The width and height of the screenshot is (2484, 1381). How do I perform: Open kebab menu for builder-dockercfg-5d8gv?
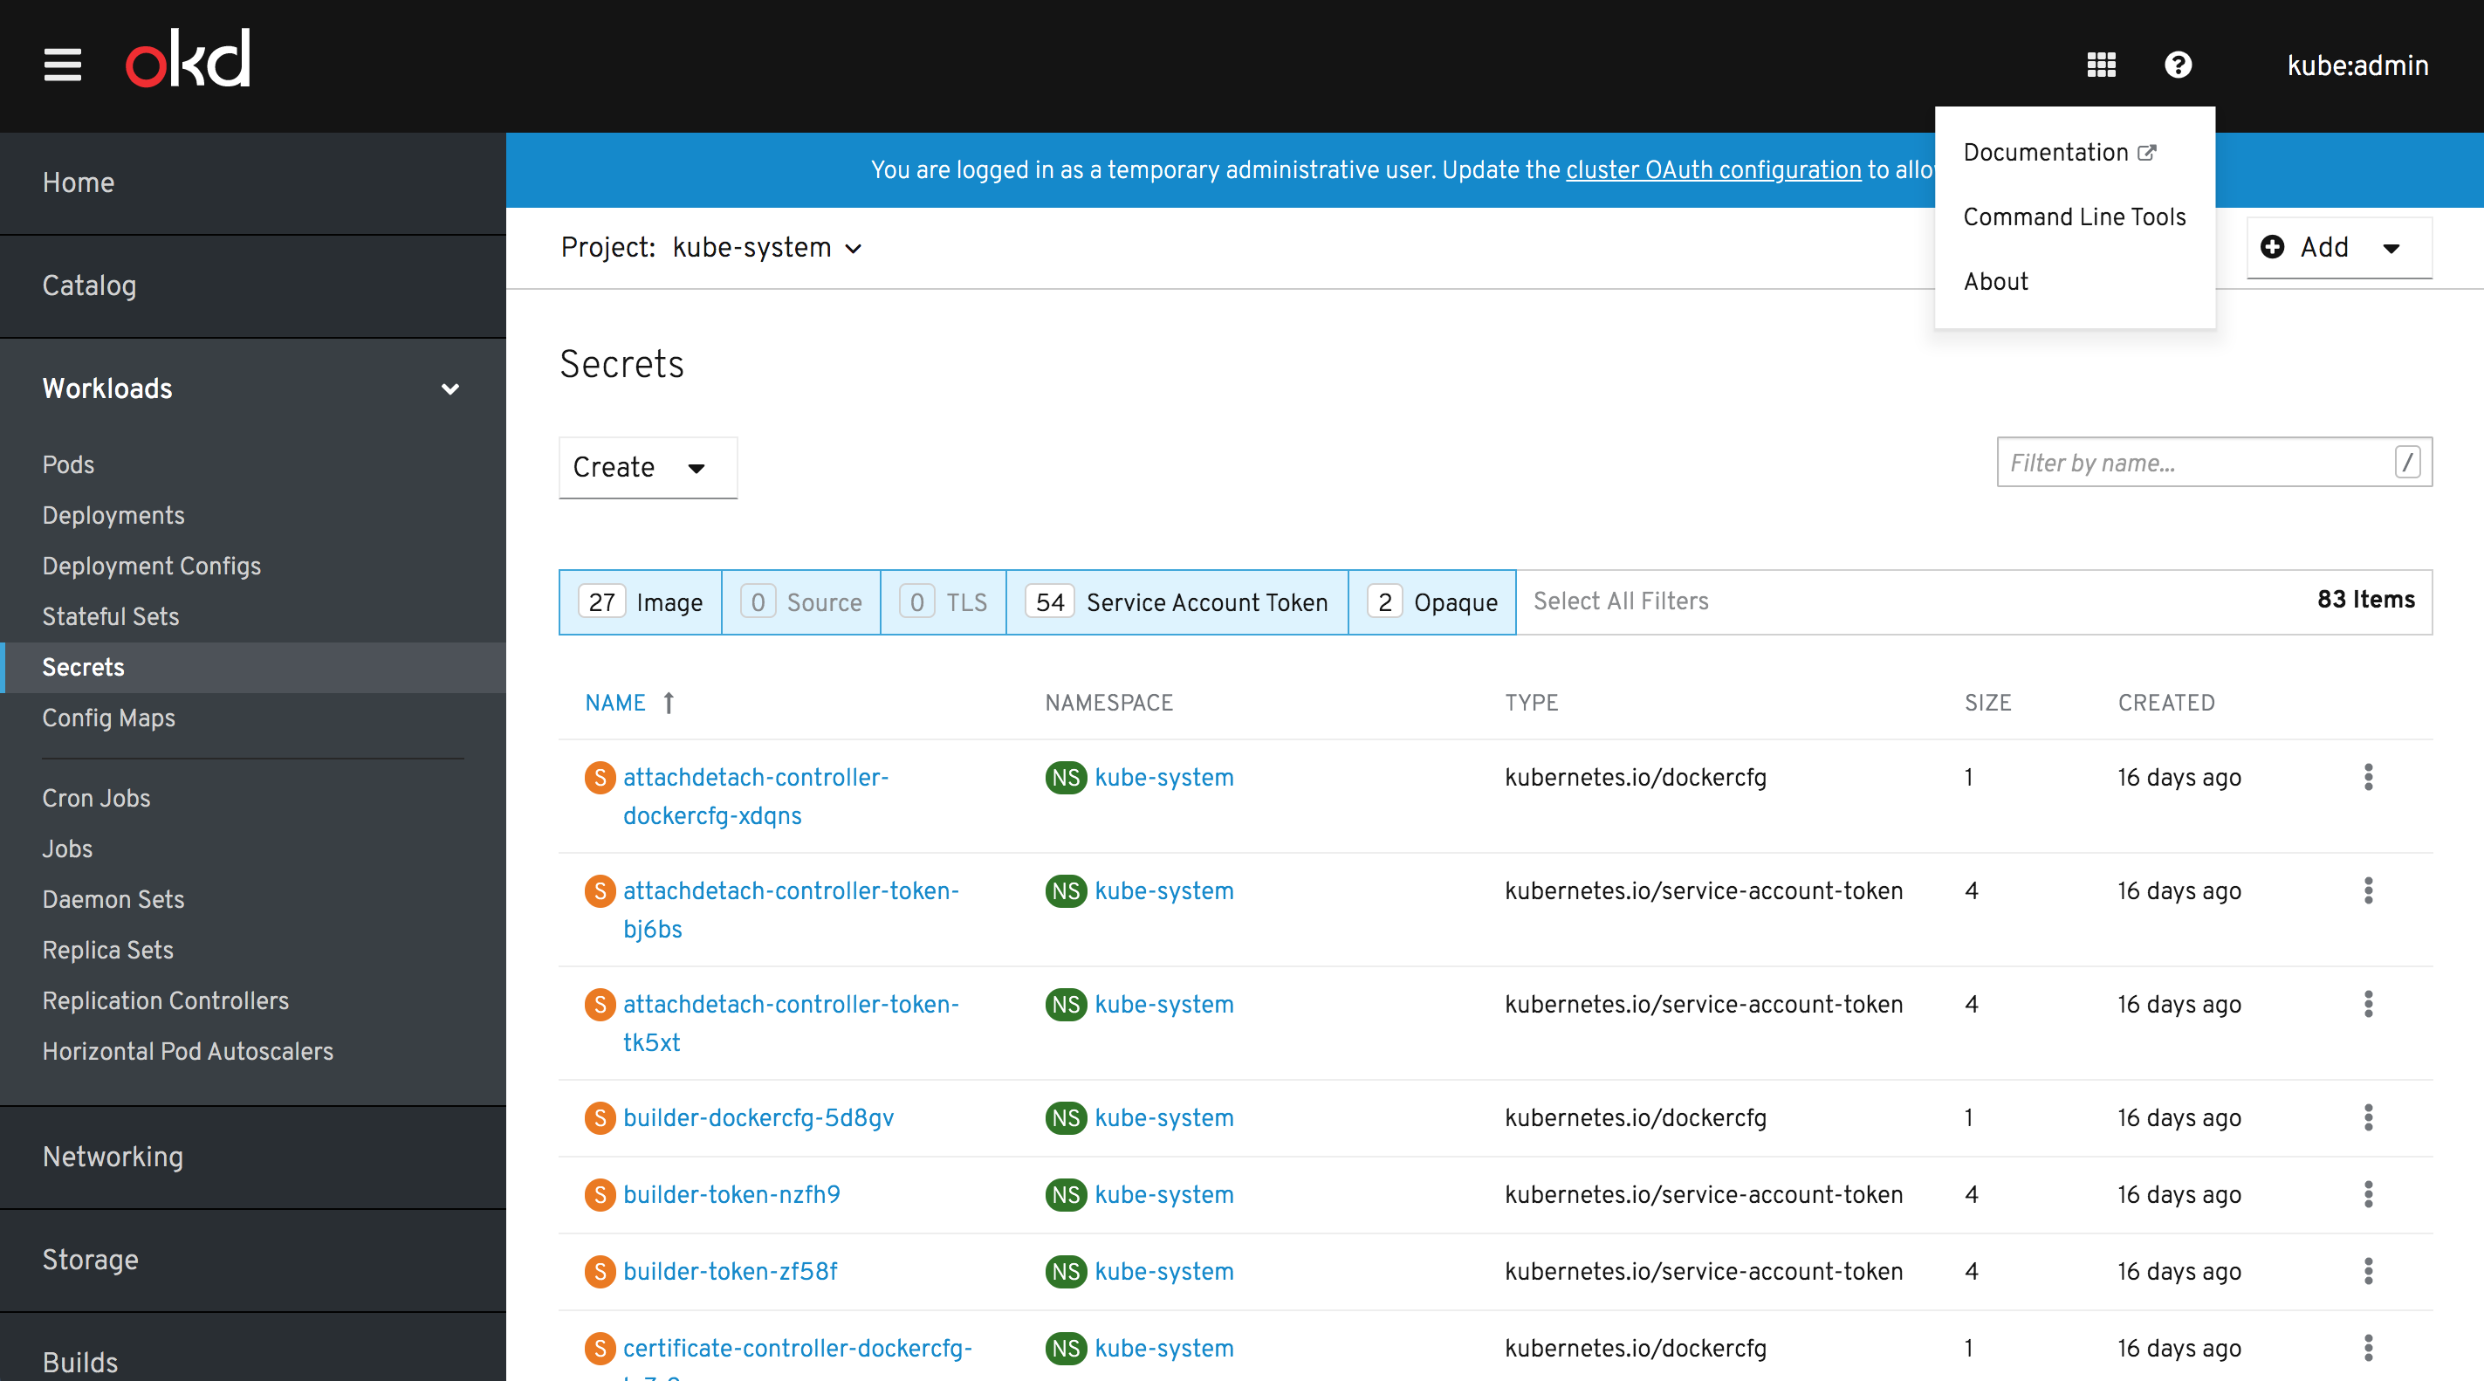click(2367, 1117)
